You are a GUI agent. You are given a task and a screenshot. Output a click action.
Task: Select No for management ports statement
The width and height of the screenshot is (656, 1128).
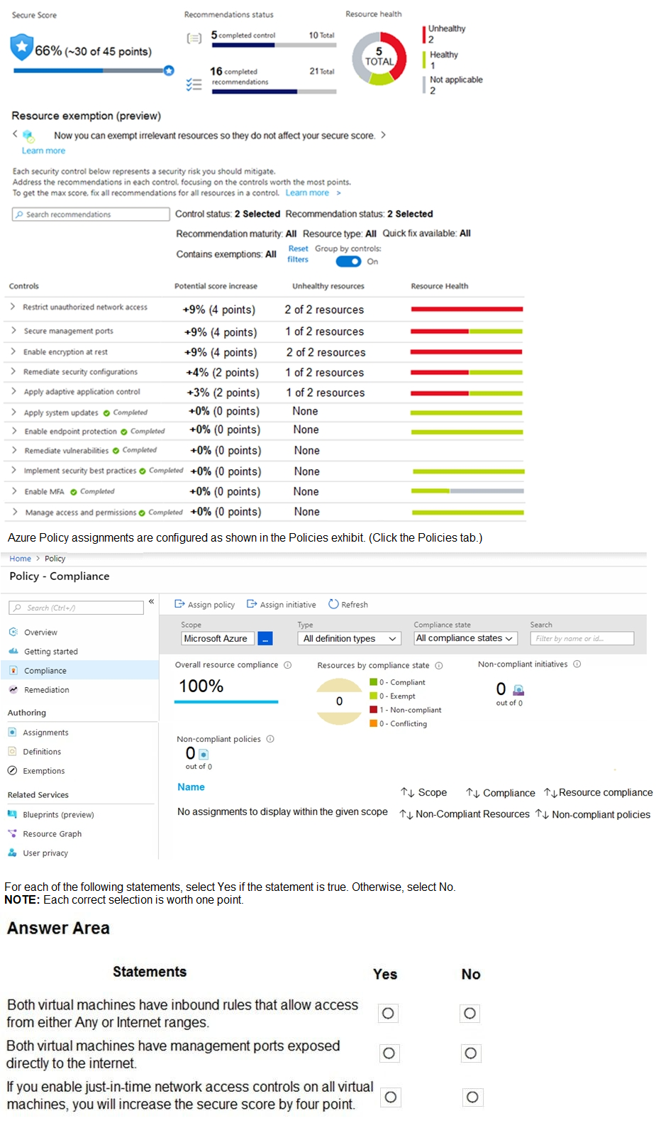tap(470, 1053)
